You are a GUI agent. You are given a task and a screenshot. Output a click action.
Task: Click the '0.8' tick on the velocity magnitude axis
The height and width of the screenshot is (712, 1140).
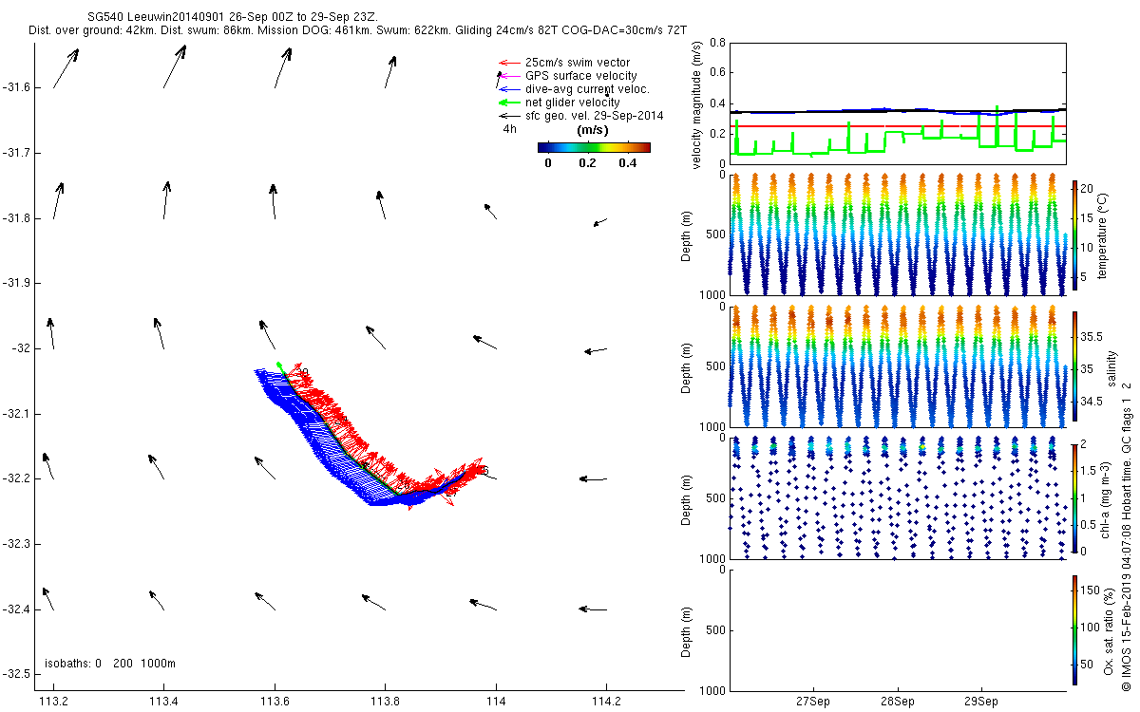(717, 43)
